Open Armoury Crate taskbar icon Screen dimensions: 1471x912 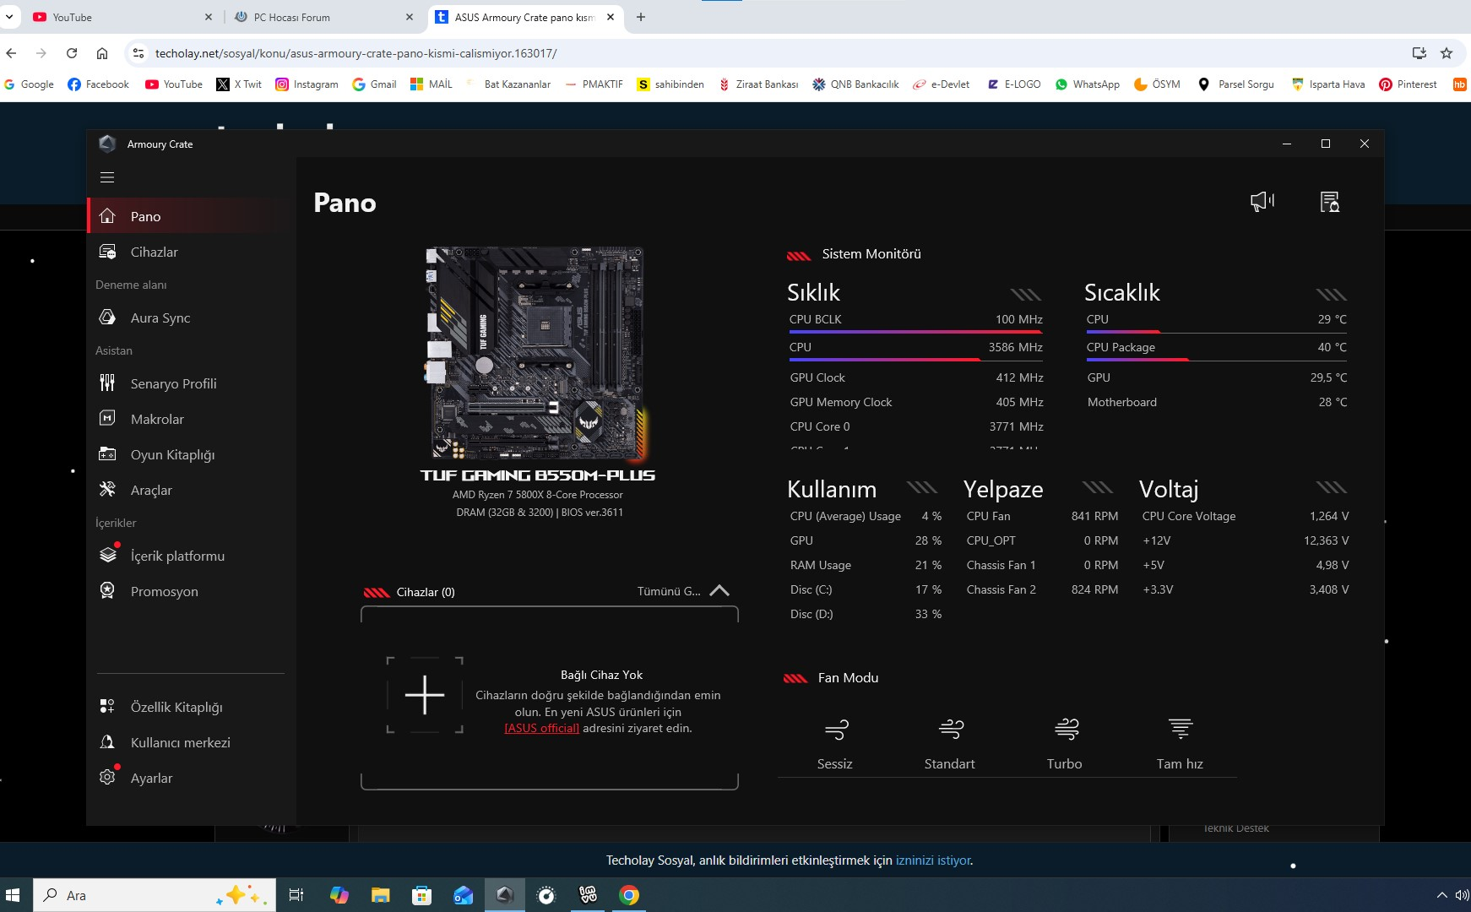(x=505, y=895)
